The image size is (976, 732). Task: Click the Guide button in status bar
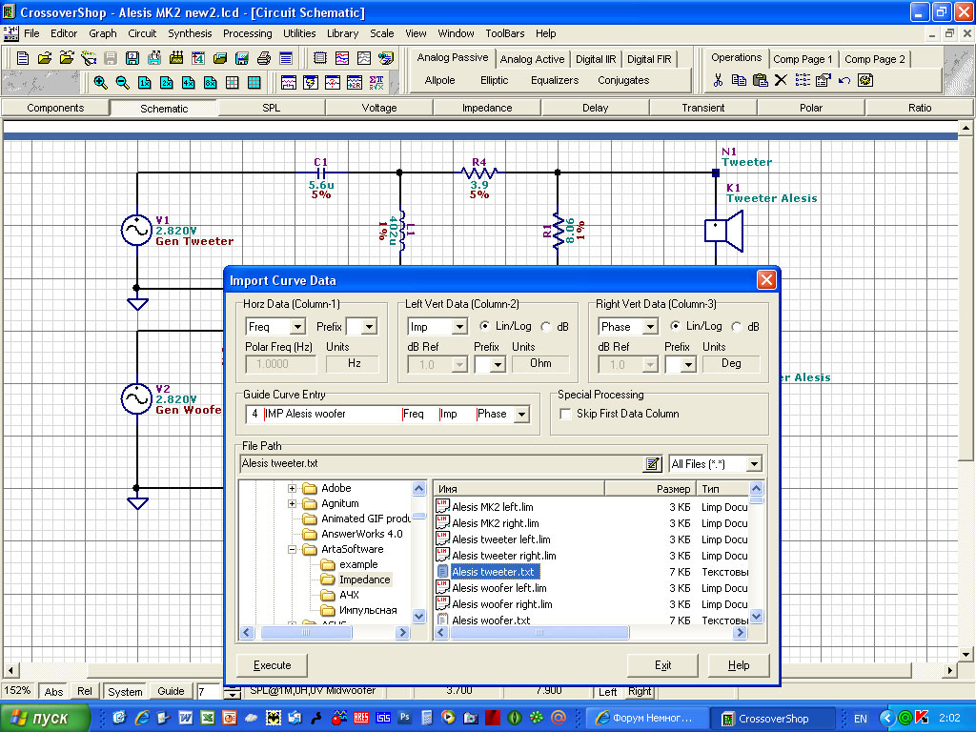[x=171, y=692]
